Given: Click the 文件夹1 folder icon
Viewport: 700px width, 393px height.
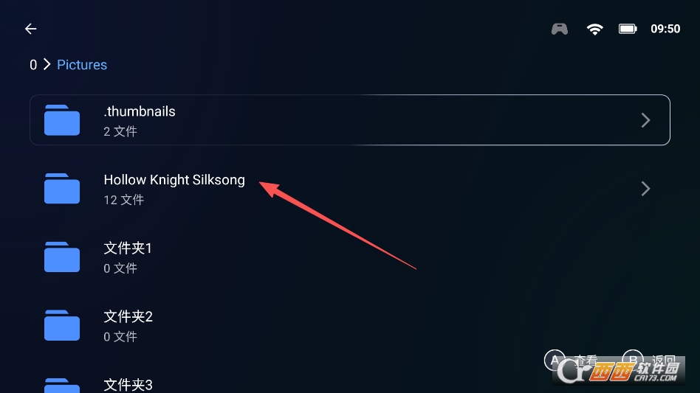Looking at the screenshot, I should point(62,257).
